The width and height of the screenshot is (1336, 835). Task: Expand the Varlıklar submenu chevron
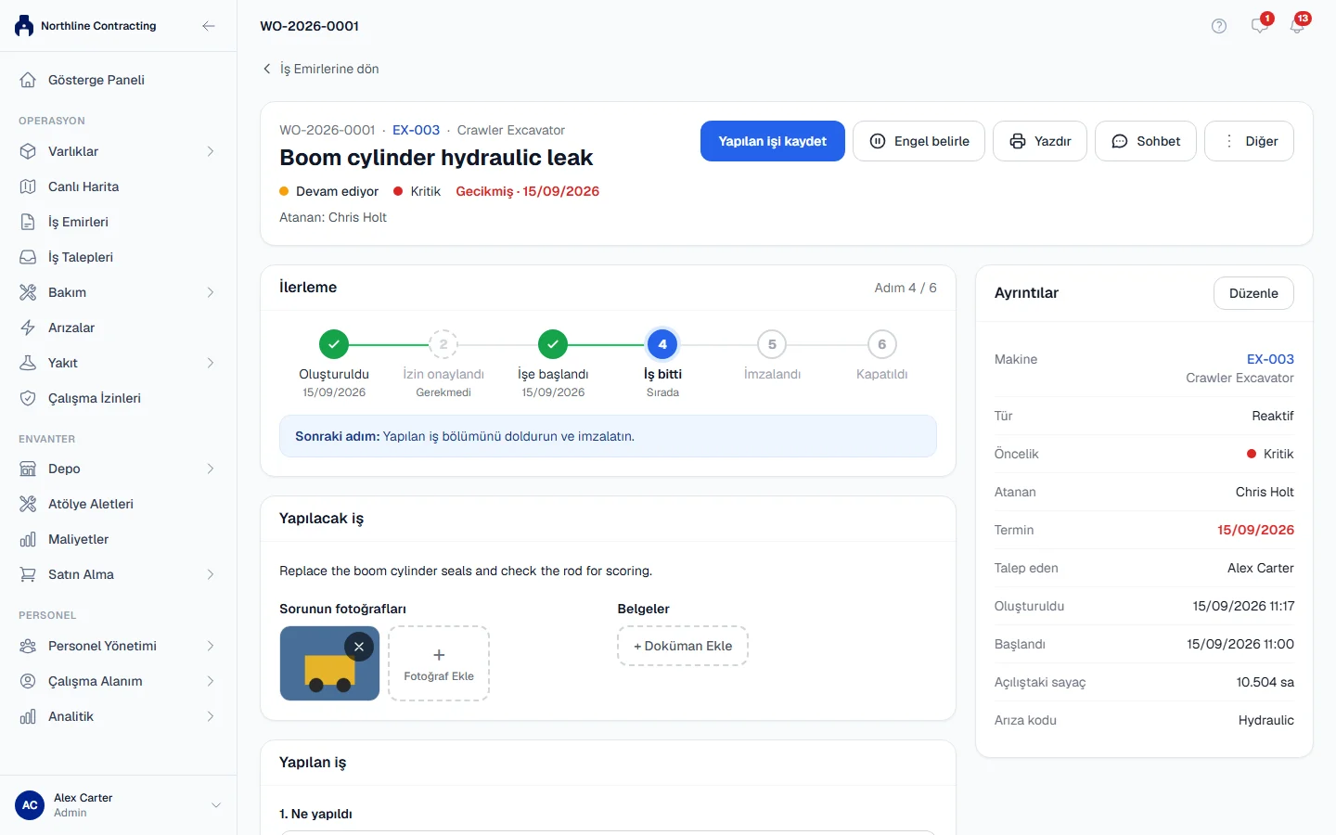click(211, 151)
